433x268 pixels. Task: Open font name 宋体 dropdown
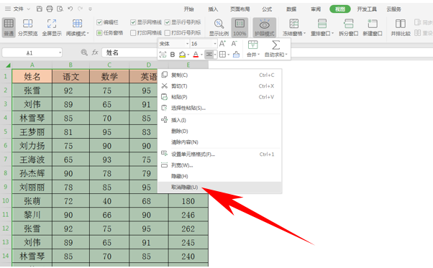(x=187, y=44)
